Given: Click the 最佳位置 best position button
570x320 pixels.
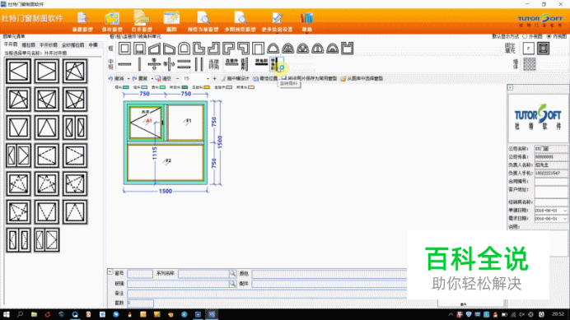Looking at the screenshot, I should tap(265, 78).
